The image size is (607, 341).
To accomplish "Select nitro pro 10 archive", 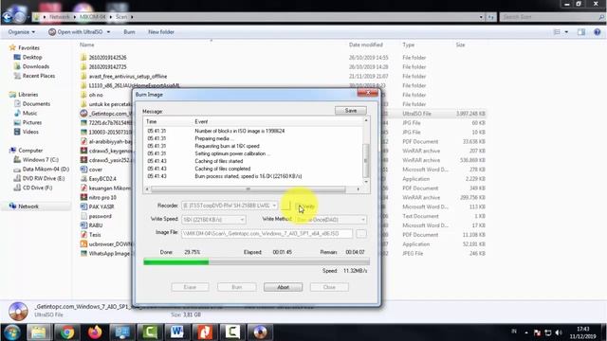I will tap(99, 198).
